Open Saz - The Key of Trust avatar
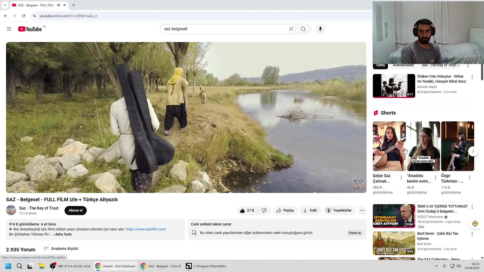The width and height of the screenshot is (484, 272). point(11,210)
